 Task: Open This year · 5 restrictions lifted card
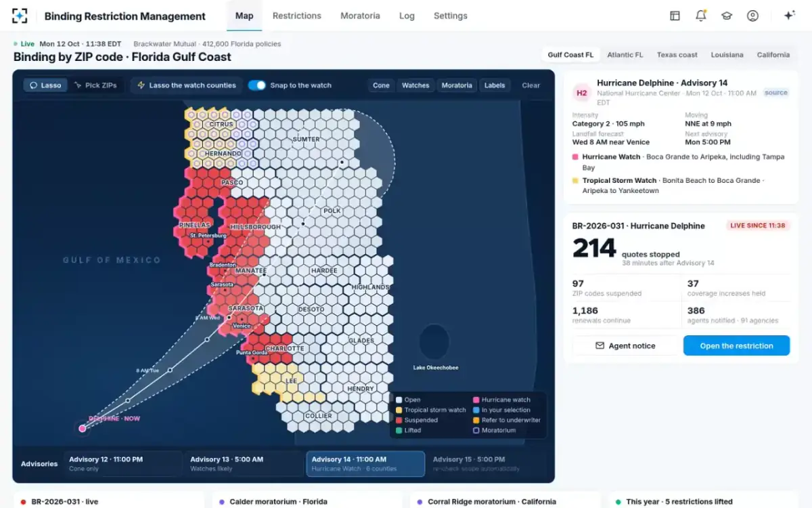click(704, 501)
